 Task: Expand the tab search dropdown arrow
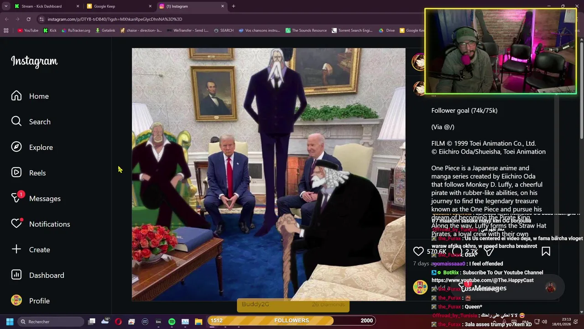[6, 6]
